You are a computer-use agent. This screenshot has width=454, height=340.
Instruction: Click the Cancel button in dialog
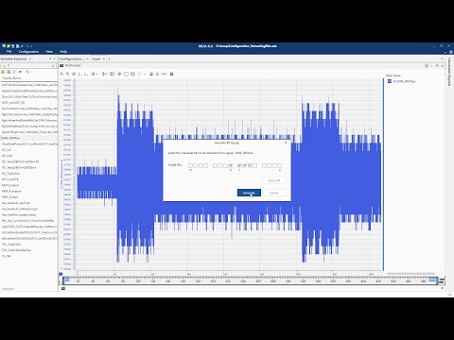tap(274, 193)
